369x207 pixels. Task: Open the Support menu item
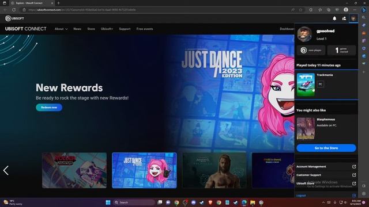[x=125, y=29]
